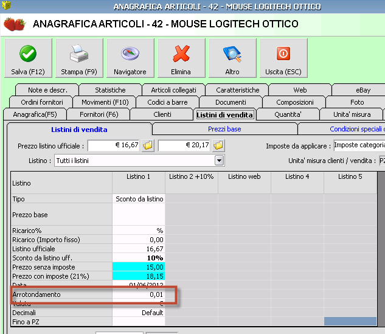This screenshot has width=385, height=334.
Task: Open the Imposte da applicare combo box
Action: pos(359,145)
